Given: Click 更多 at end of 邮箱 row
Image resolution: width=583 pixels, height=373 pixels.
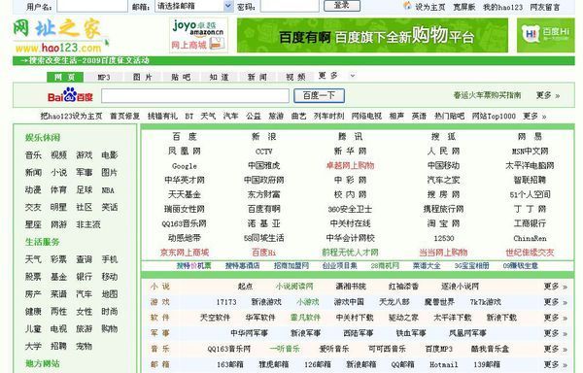Looking at the screenshot, I should [556, 365].
